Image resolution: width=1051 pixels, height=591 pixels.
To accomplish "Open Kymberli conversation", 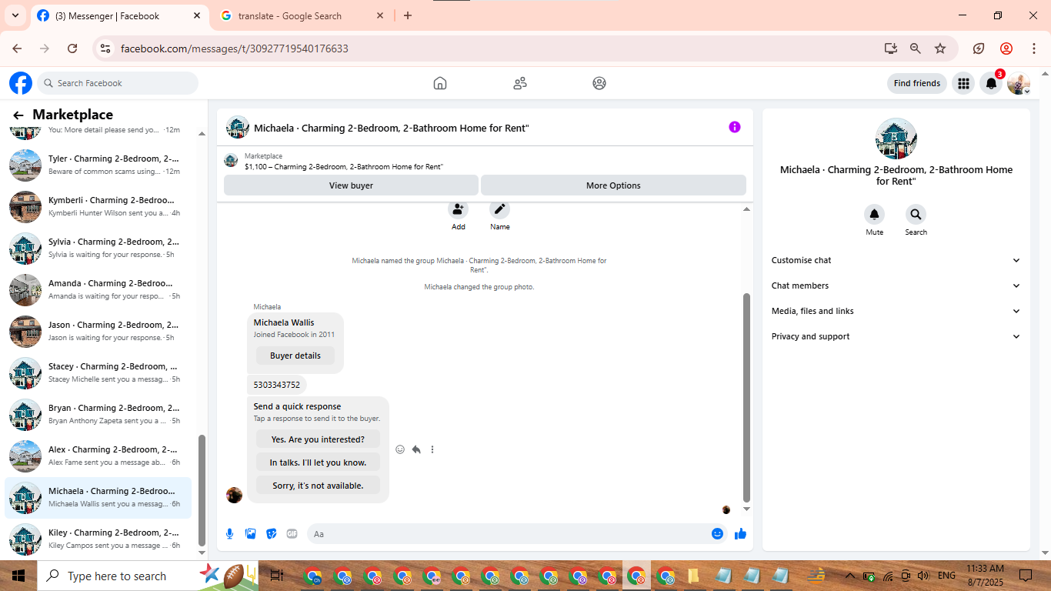I will point(98,206).
